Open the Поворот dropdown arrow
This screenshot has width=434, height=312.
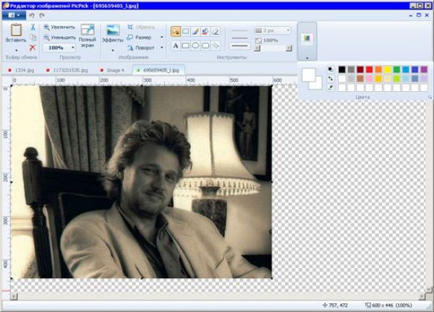[x=162, y=48]
